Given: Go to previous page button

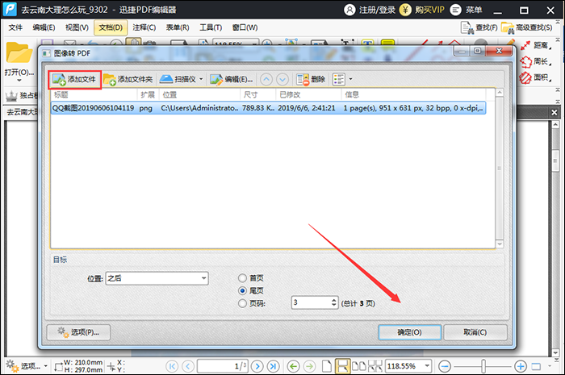Looking at the screenshot, I should tap(188, 366).
